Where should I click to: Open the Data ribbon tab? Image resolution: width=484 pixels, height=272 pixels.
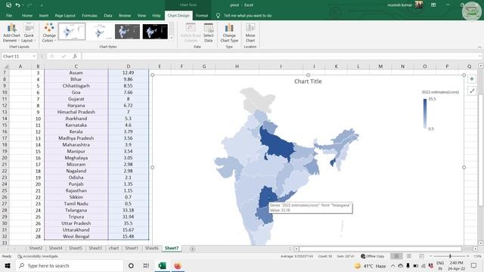point(108,15)
